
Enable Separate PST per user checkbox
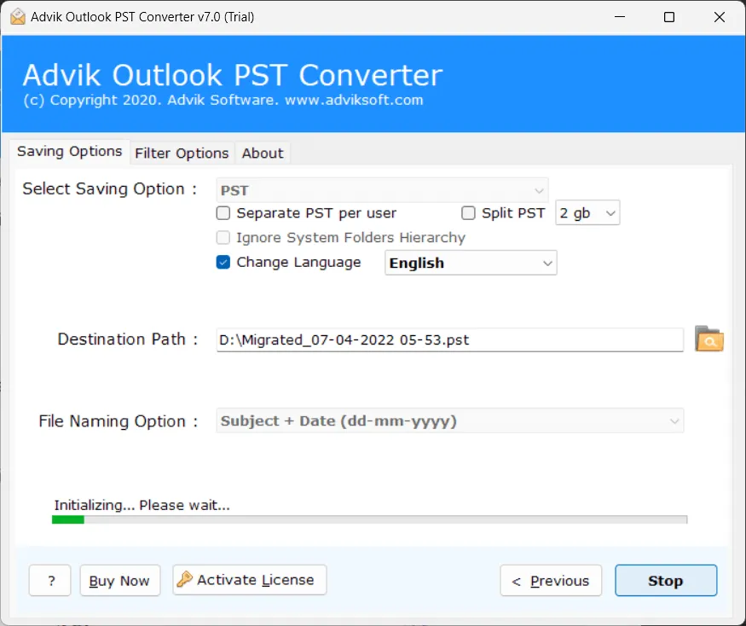223,213
